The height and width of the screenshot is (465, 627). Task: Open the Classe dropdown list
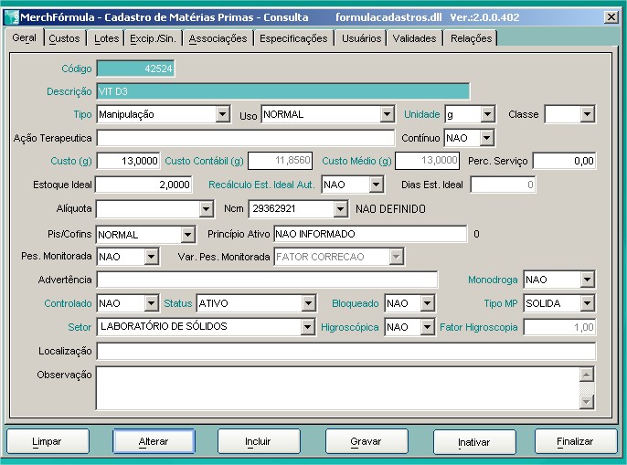coord(588,114)
